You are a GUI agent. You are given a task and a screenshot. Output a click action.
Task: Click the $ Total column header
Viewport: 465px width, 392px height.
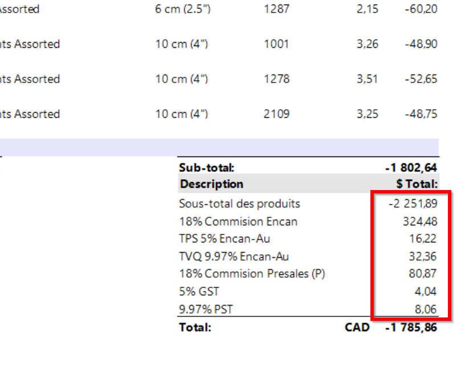coord(417,184)
